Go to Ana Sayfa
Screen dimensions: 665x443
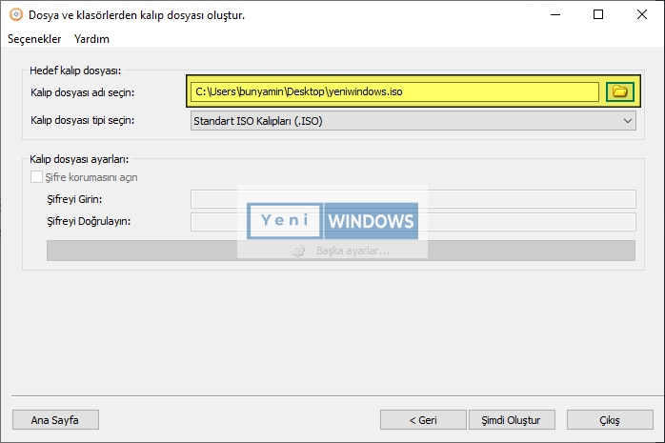coord(55,420)
